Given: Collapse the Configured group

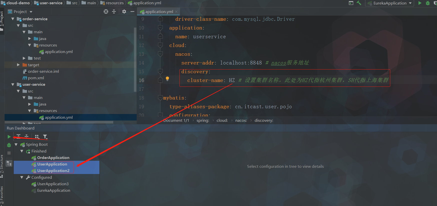Looking at the screenshot, I should [22, 177].
